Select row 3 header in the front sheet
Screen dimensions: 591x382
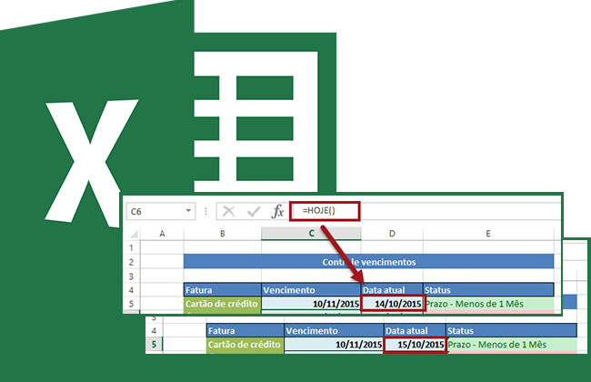(x=132, y=276)
